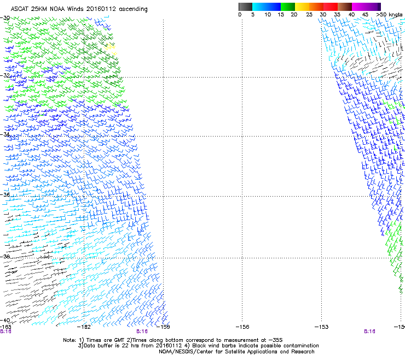Click the purple time label right of '-153'

[369, 332]
